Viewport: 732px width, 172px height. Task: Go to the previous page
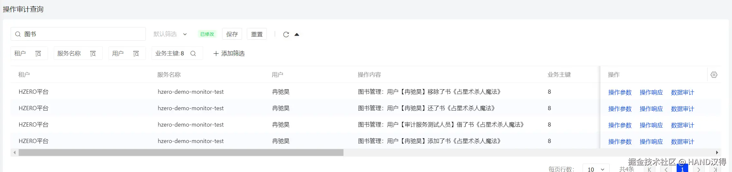click(666, 169)
